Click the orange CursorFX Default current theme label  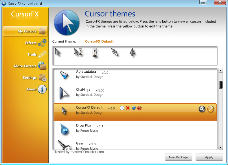click(99, 41)
